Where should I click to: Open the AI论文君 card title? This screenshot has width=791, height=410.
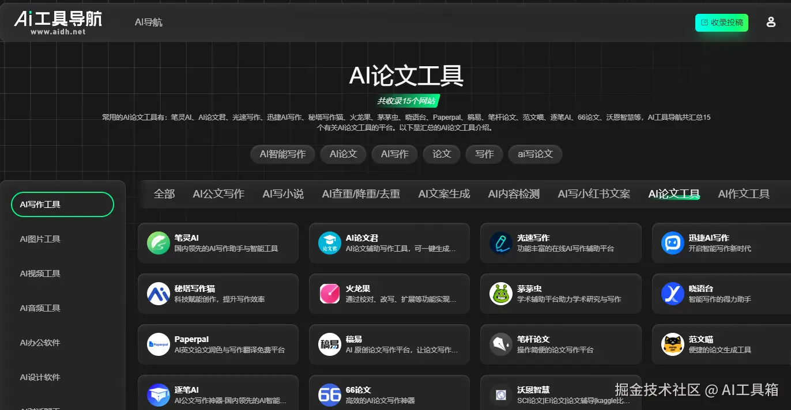tap(362, 238)
